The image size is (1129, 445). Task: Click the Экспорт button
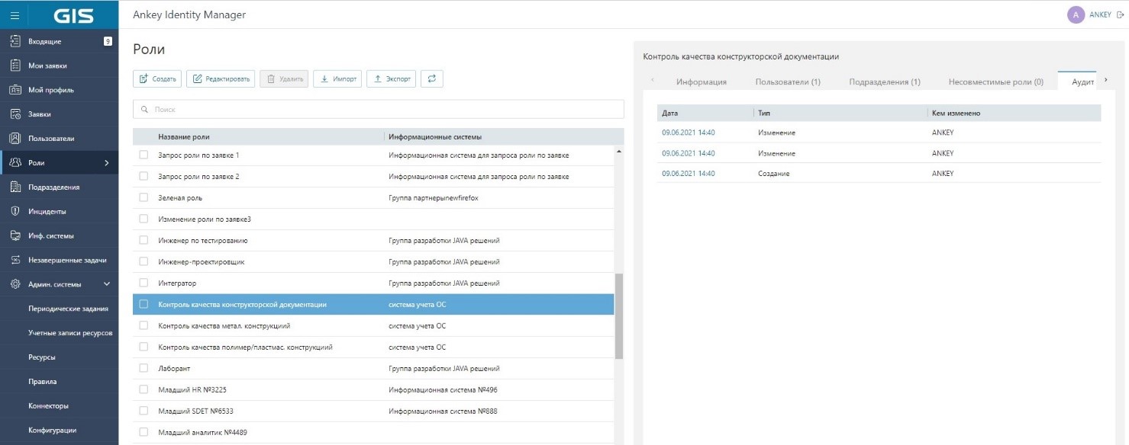tap(391, 78)
